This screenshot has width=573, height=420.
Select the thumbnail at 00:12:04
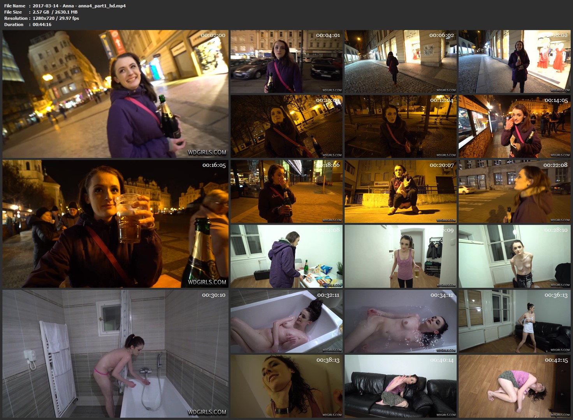click(x=400, y=126)
